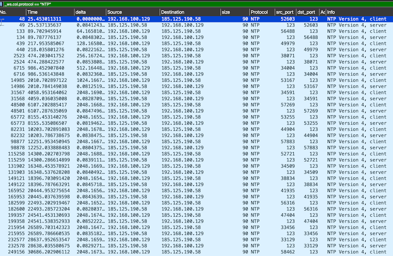Click the delta value 1024.1667… cell
Image resolution: width=393 pixels, height=256 pixels.
point(90,80)
